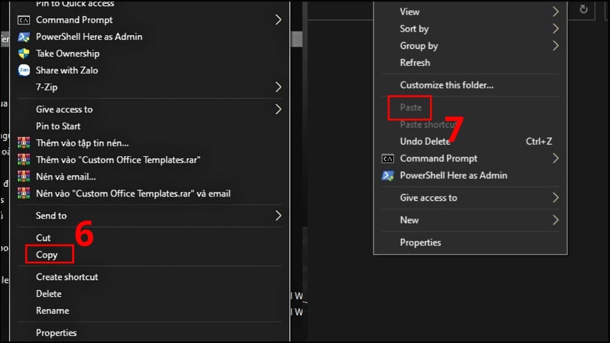610x343 pixels.
Task: Click the Command Prompt icon in left menu
Action: [24, 20]
